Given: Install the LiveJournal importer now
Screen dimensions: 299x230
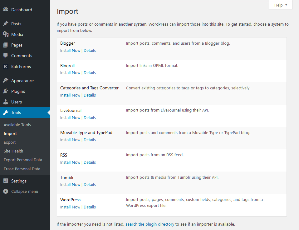Looking at the screenshot, I should tap(70, 118).
